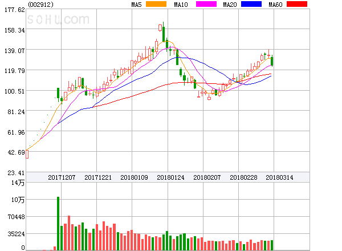
Task: Click the 14万 volume axis label
Action: pos(18,183)
